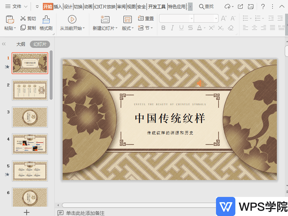Switch to the Outline (大纲) view
Viewport: 288px width, 216px height.
(21, 44)
